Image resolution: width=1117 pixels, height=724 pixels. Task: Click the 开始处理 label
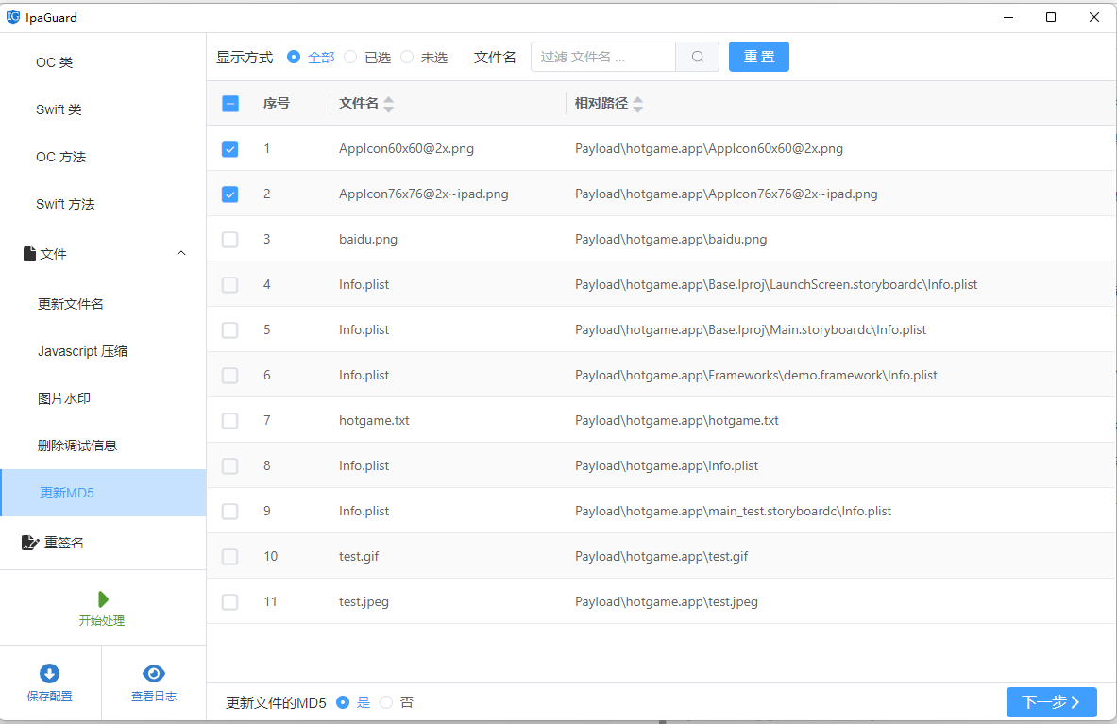[x=102, y=621]
